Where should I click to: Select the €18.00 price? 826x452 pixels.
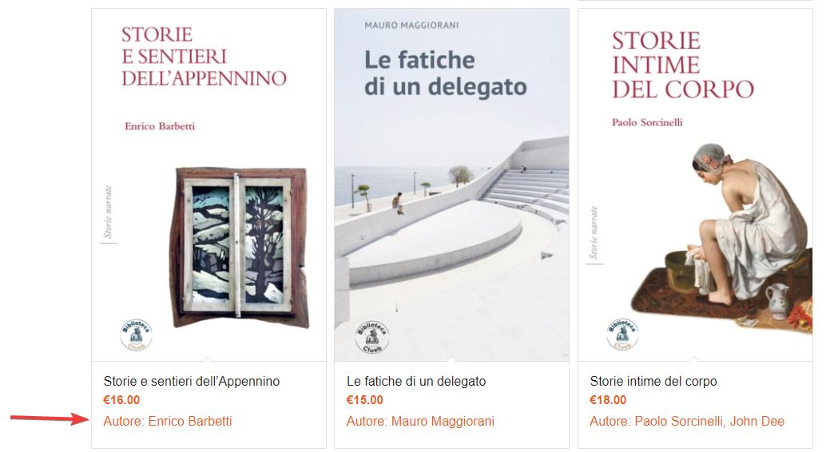pyautogui.click(x=608, y=400)
